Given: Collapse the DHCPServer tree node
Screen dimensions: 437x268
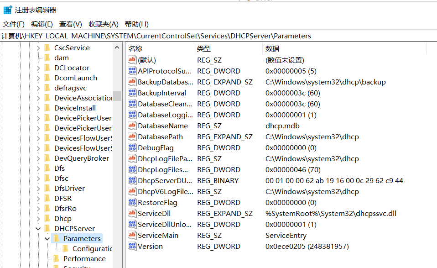Looking at the screenshot, I should [x=38, y=229].
